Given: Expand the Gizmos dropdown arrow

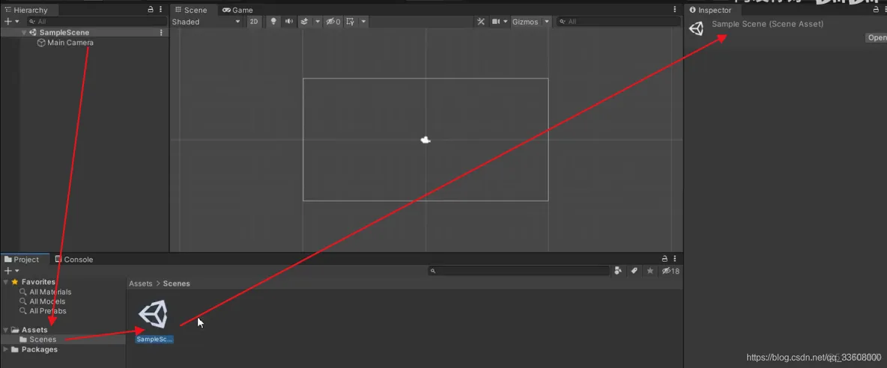Looking at the screenshot, I should [546, 22].
